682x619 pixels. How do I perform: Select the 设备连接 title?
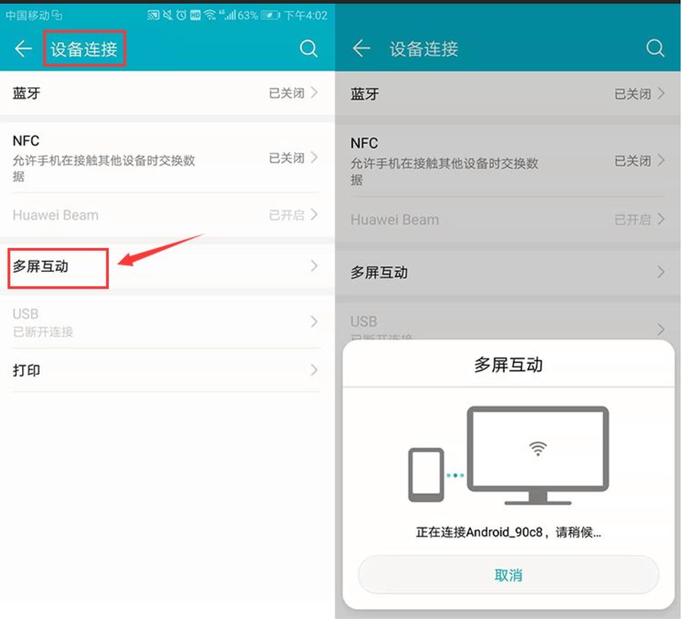[x=84, y=48]
